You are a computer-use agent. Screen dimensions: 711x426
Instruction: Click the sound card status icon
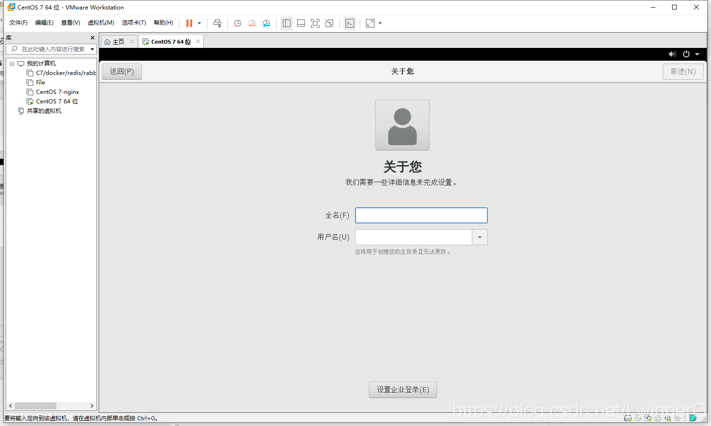coord(668,418)
